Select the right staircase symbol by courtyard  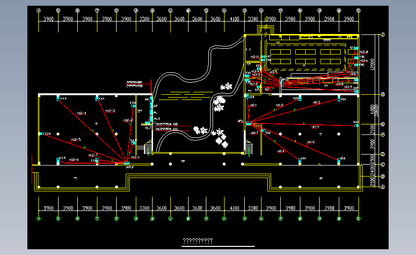point(249,147)
